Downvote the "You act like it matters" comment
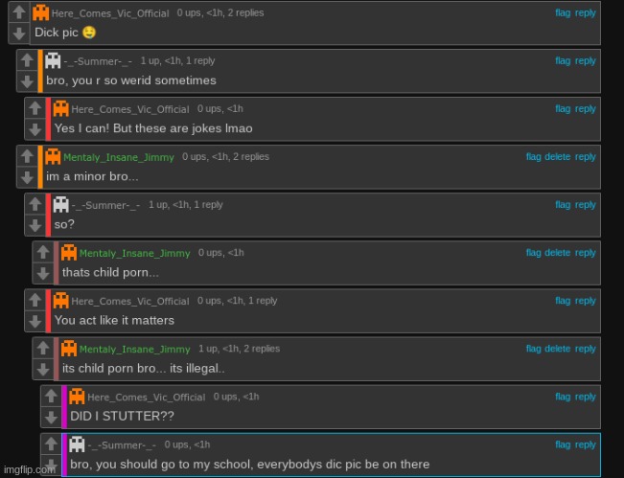The image size is (624, 478). click(35, 321)
